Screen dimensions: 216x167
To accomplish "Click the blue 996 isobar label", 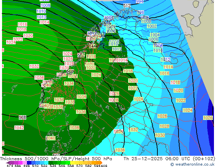I will point(140,12).
